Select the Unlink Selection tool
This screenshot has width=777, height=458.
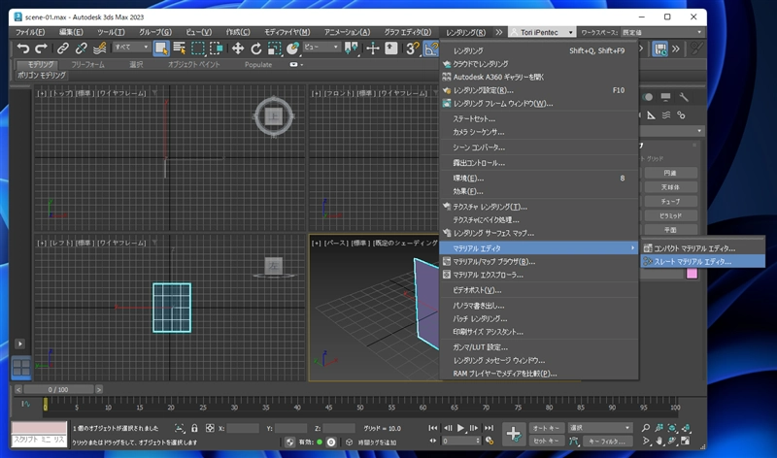click(x=82, y=48)
